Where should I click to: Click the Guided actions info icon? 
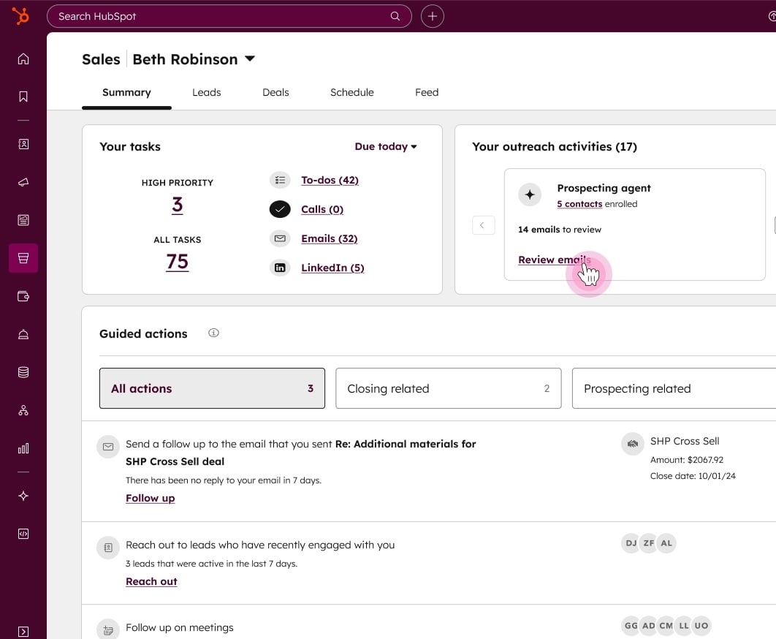point(213,333)
